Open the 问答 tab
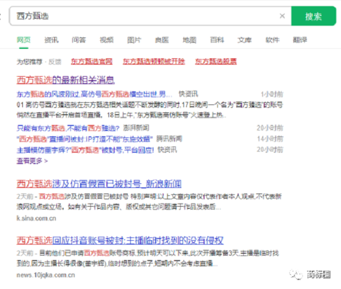This screenshot has height=289, width=341. pos(79,40)
